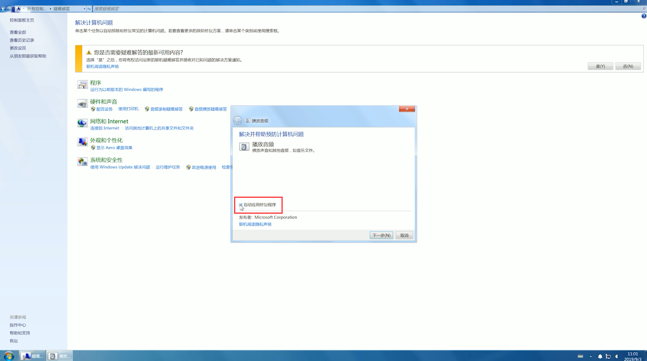Click audio playback troubleshooter (音频播放疑难解答) link
647x361 pixels.
[210, 109]
